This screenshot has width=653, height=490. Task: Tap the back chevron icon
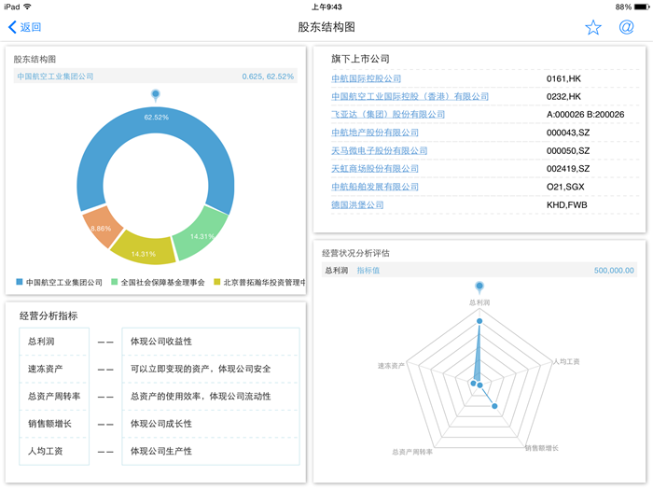click(12, 27)
